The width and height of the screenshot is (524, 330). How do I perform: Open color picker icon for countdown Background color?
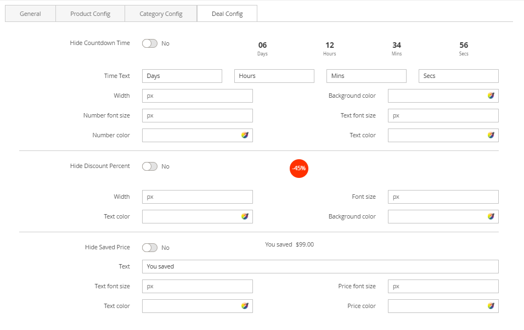pos(491,96)
